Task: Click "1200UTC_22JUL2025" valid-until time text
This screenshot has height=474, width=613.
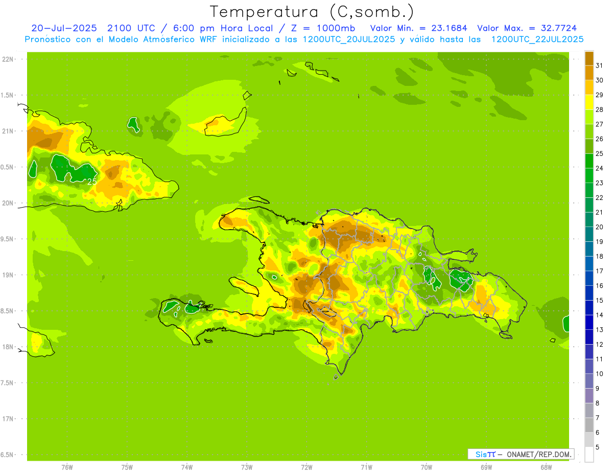Action: click(x=537, y=39)
